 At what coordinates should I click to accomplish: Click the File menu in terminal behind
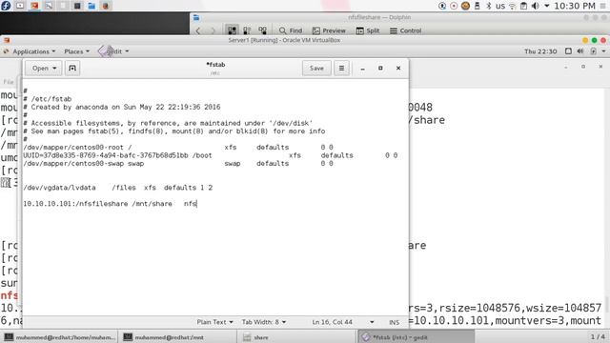(x=9, y=82)
